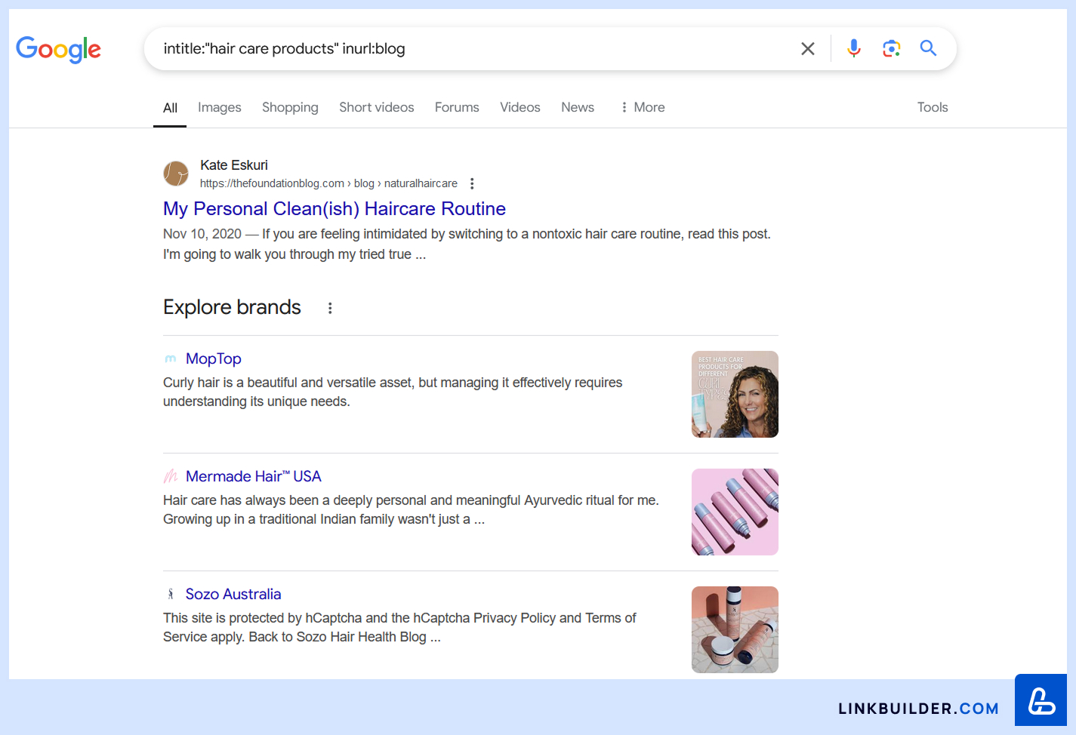Submit search with magnifier icon
Image resolution: width=1076 pixels, height=735 pixels.
[x=928, y=48]
